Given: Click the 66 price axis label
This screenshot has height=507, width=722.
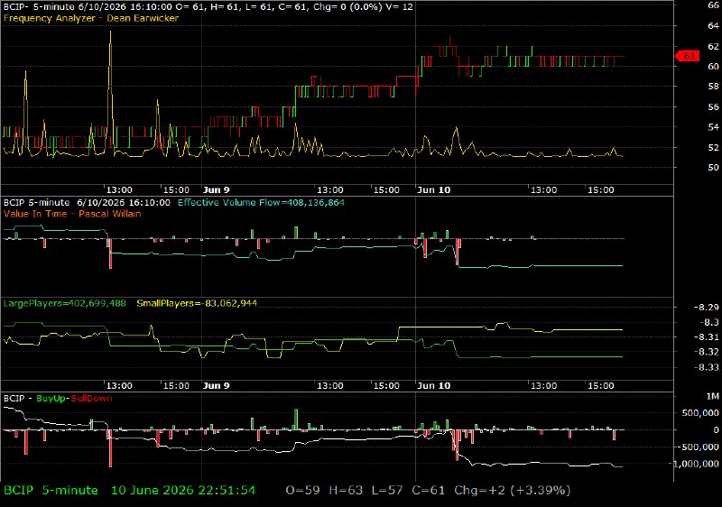Looking at the screenshot, I should [713, 5].
